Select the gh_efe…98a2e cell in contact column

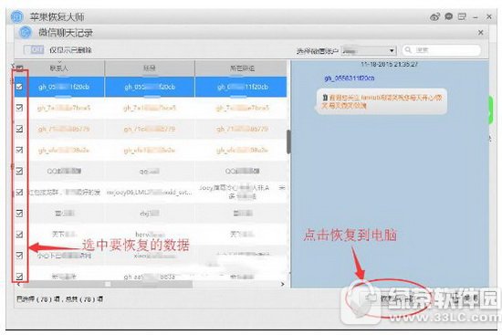64,151
